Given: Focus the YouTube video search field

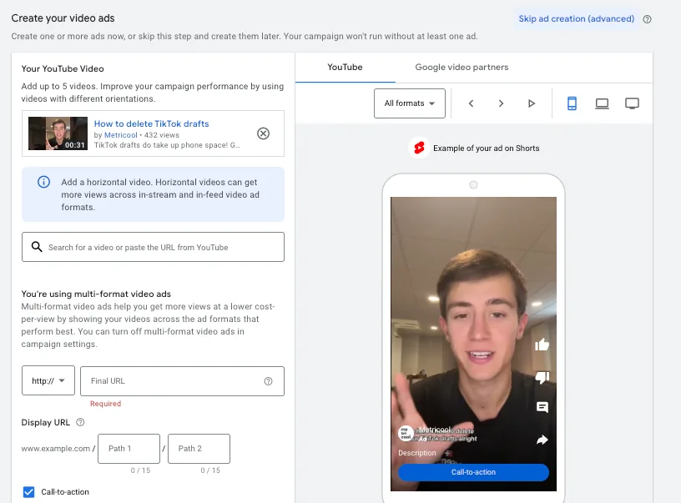Looking at the screenshot, I should [153, 247].
